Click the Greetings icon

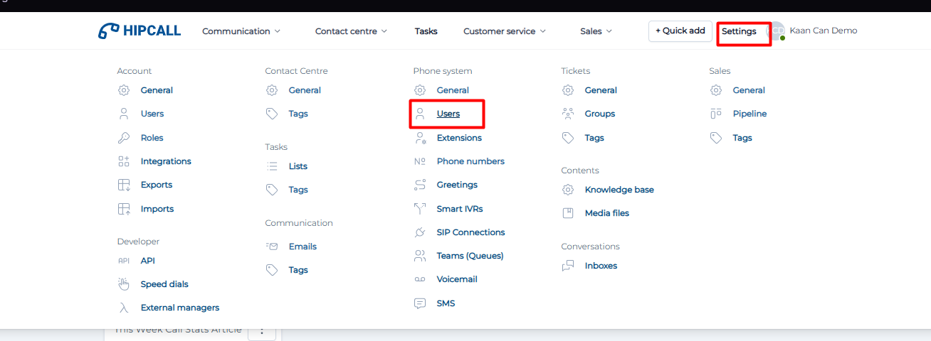pos(420,185)
